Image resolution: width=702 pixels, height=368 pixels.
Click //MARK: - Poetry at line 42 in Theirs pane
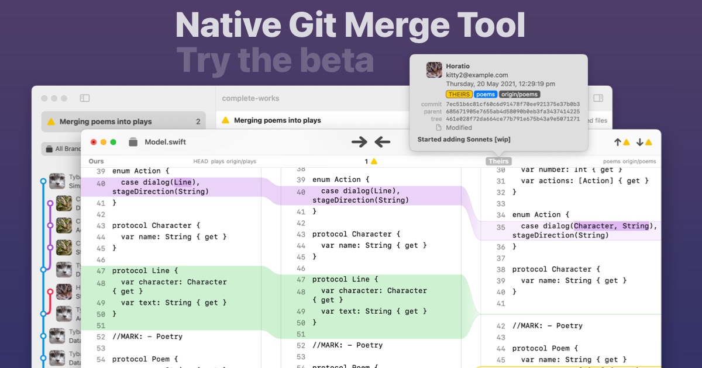click(548, 326)
